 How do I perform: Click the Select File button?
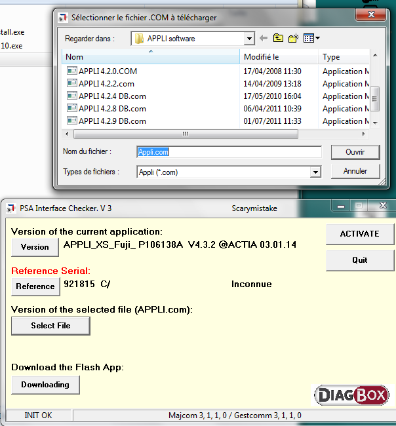[x=50, y=326]
